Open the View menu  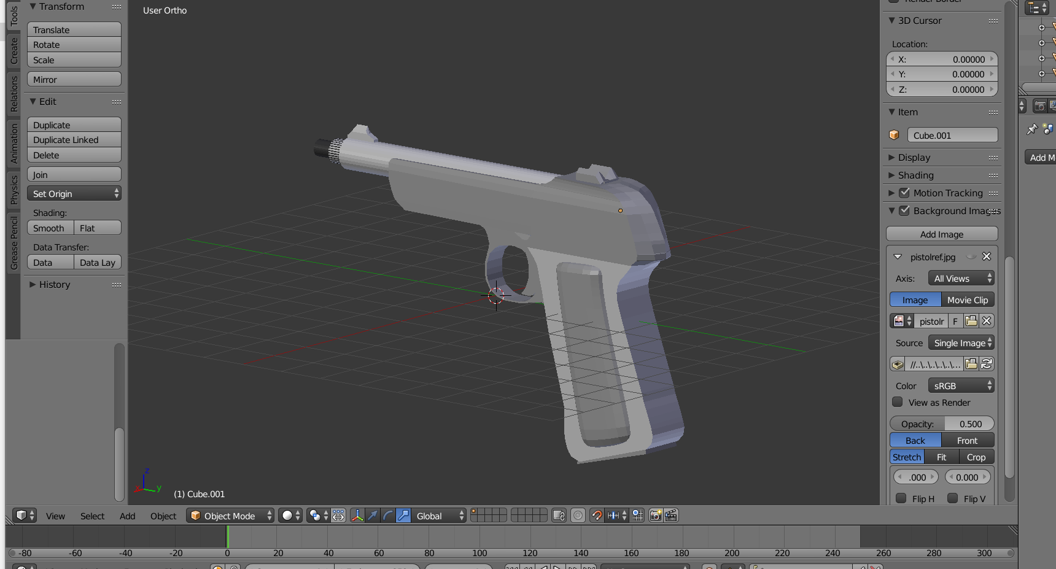coord(55,516)
